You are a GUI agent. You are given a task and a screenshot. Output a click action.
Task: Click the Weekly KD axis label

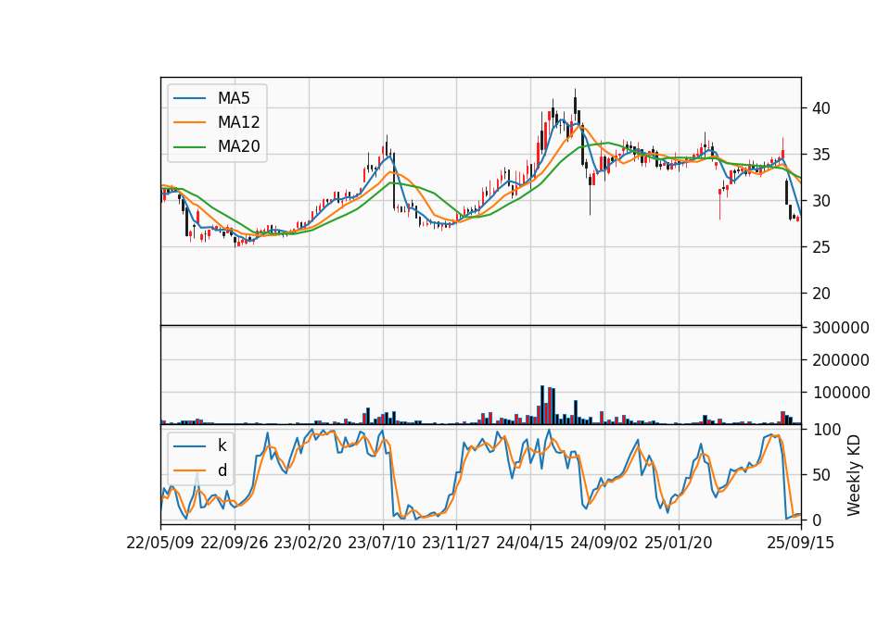coord(854,475)
